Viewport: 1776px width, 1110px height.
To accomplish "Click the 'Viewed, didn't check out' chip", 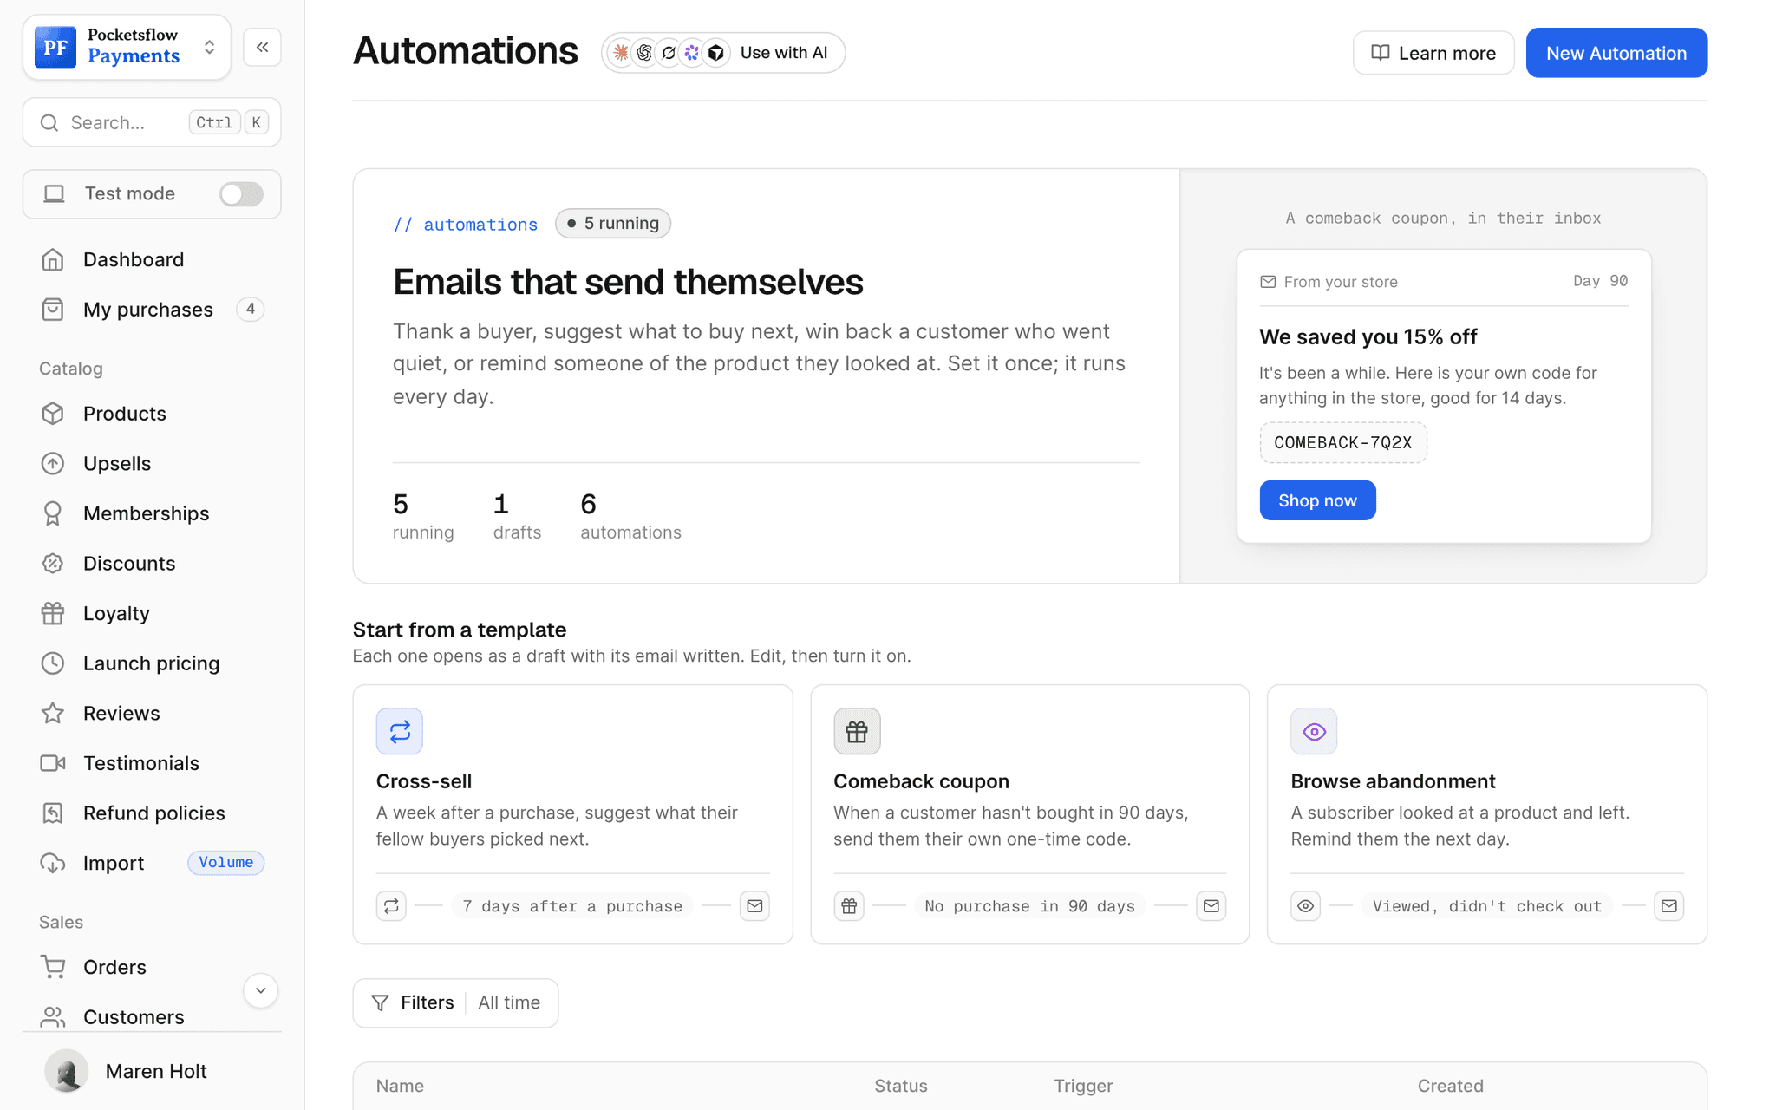I will (1486, 906).
